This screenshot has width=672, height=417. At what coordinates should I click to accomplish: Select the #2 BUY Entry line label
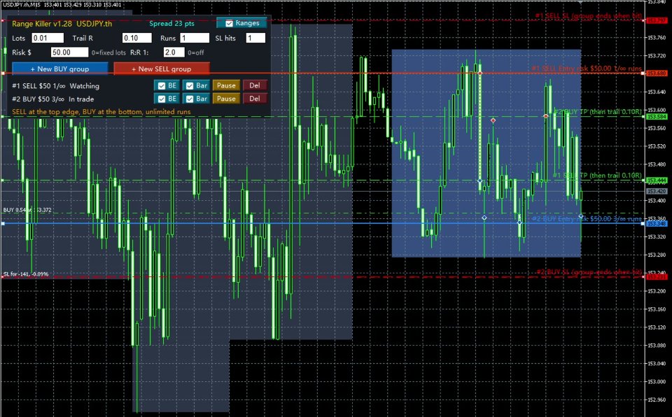coord(587,219)
